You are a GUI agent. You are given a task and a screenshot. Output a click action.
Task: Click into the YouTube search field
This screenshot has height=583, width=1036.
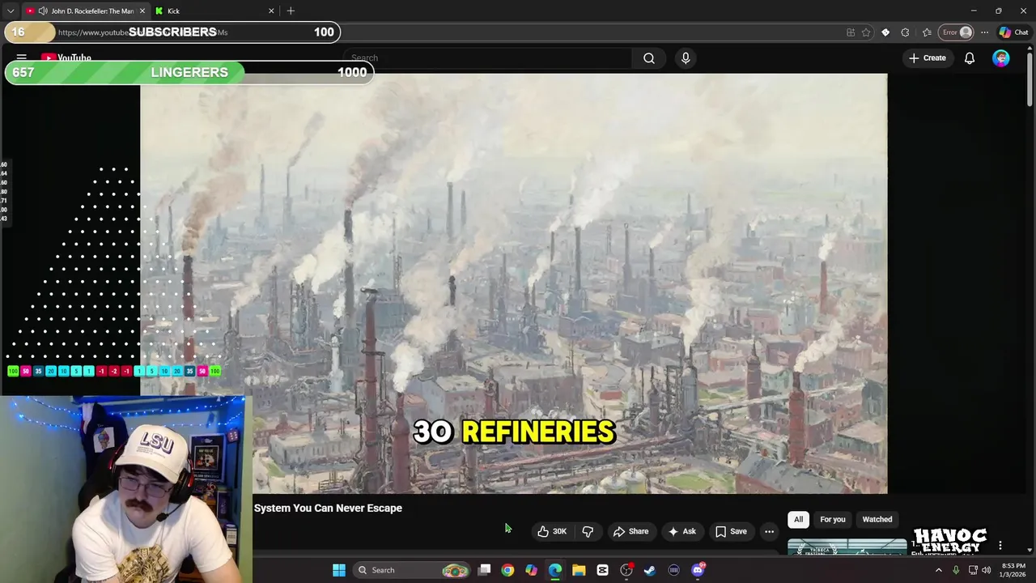coord(487,58)
